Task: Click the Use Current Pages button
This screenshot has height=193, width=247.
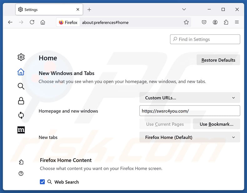Action: pos(165,124)
